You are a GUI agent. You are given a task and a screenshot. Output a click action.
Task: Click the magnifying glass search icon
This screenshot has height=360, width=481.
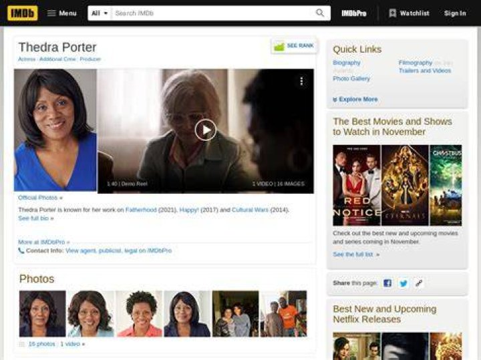pos(320,13)
